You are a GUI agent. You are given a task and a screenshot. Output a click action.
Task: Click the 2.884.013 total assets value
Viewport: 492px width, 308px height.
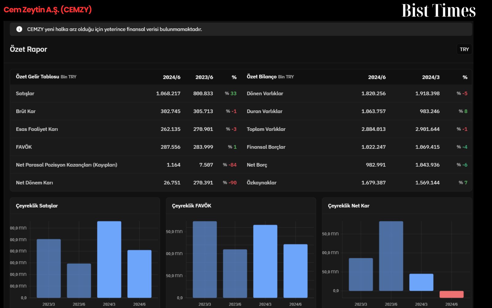pos(373,129)
